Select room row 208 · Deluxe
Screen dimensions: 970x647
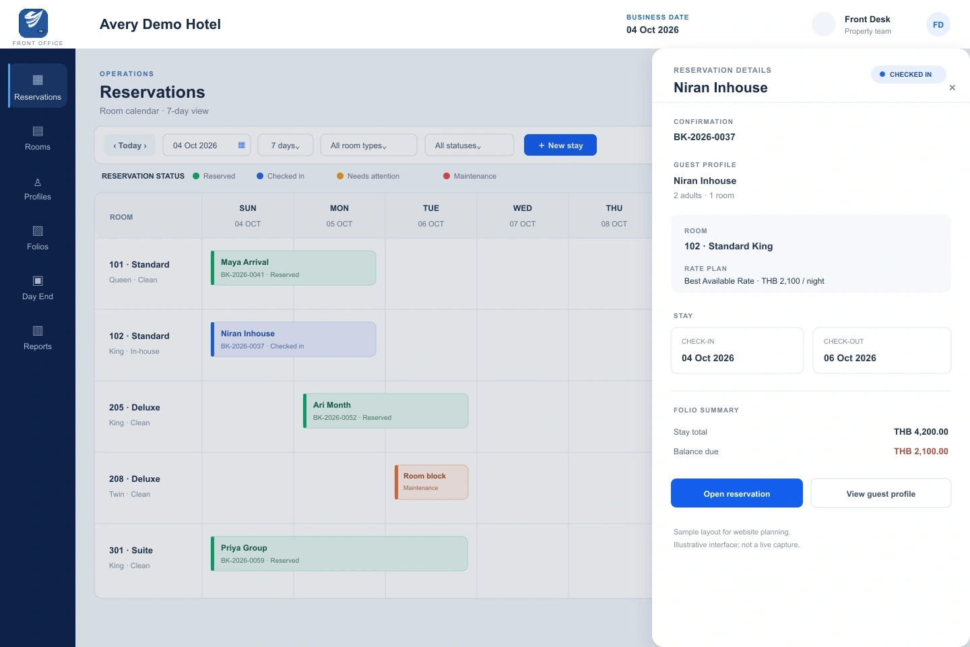click(148, 487)
